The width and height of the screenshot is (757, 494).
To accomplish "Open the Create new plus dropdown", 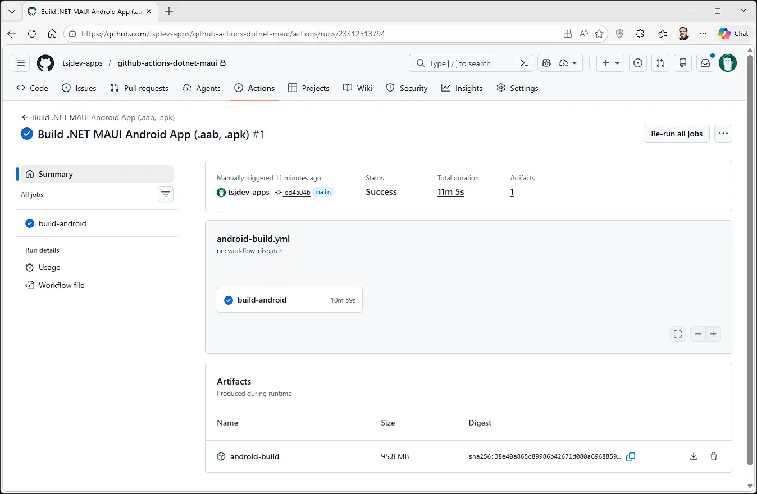I will pos(610,63).
